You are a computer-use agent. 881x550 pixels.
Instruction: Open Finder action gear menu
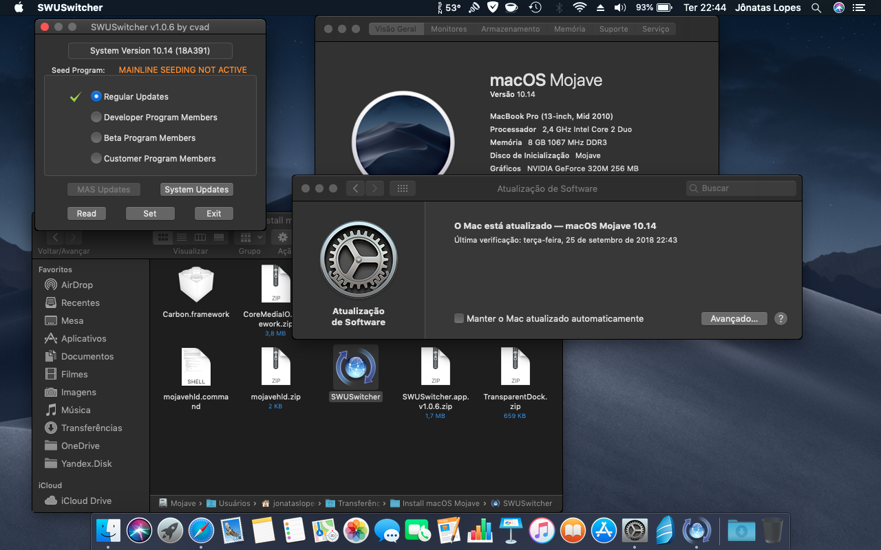(x=282, y=237)
